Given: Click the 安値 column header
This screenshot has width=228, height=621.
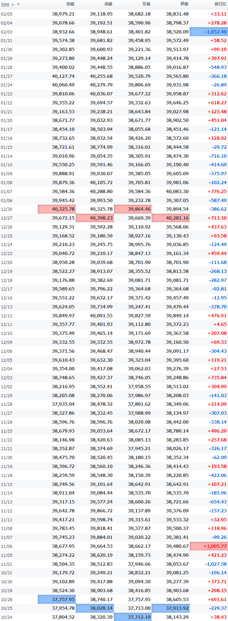Looking at the screenshot, I should (x=146, y=4).
